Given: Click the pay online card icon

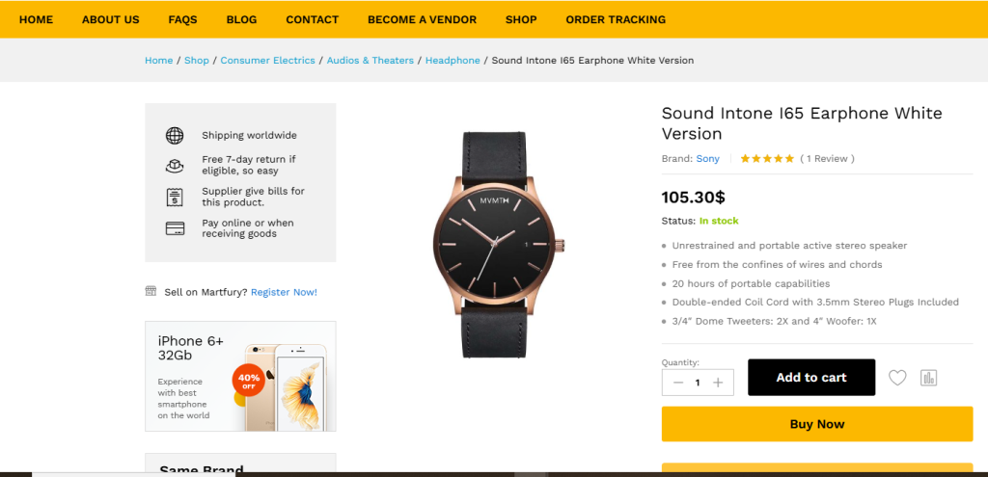Looking at the screenshot, I should click(175, 228).
